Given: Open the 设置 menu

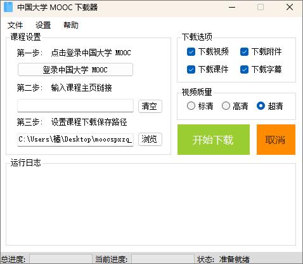Looking at the screenshot, I should 43,25.
